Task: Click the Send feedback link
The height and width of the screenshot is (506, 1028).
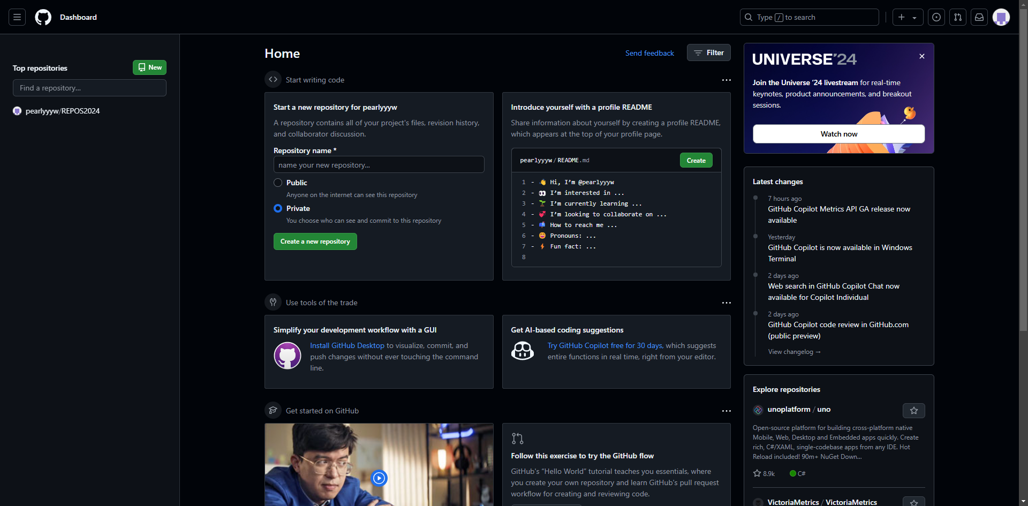Action: tap(649, 53)
